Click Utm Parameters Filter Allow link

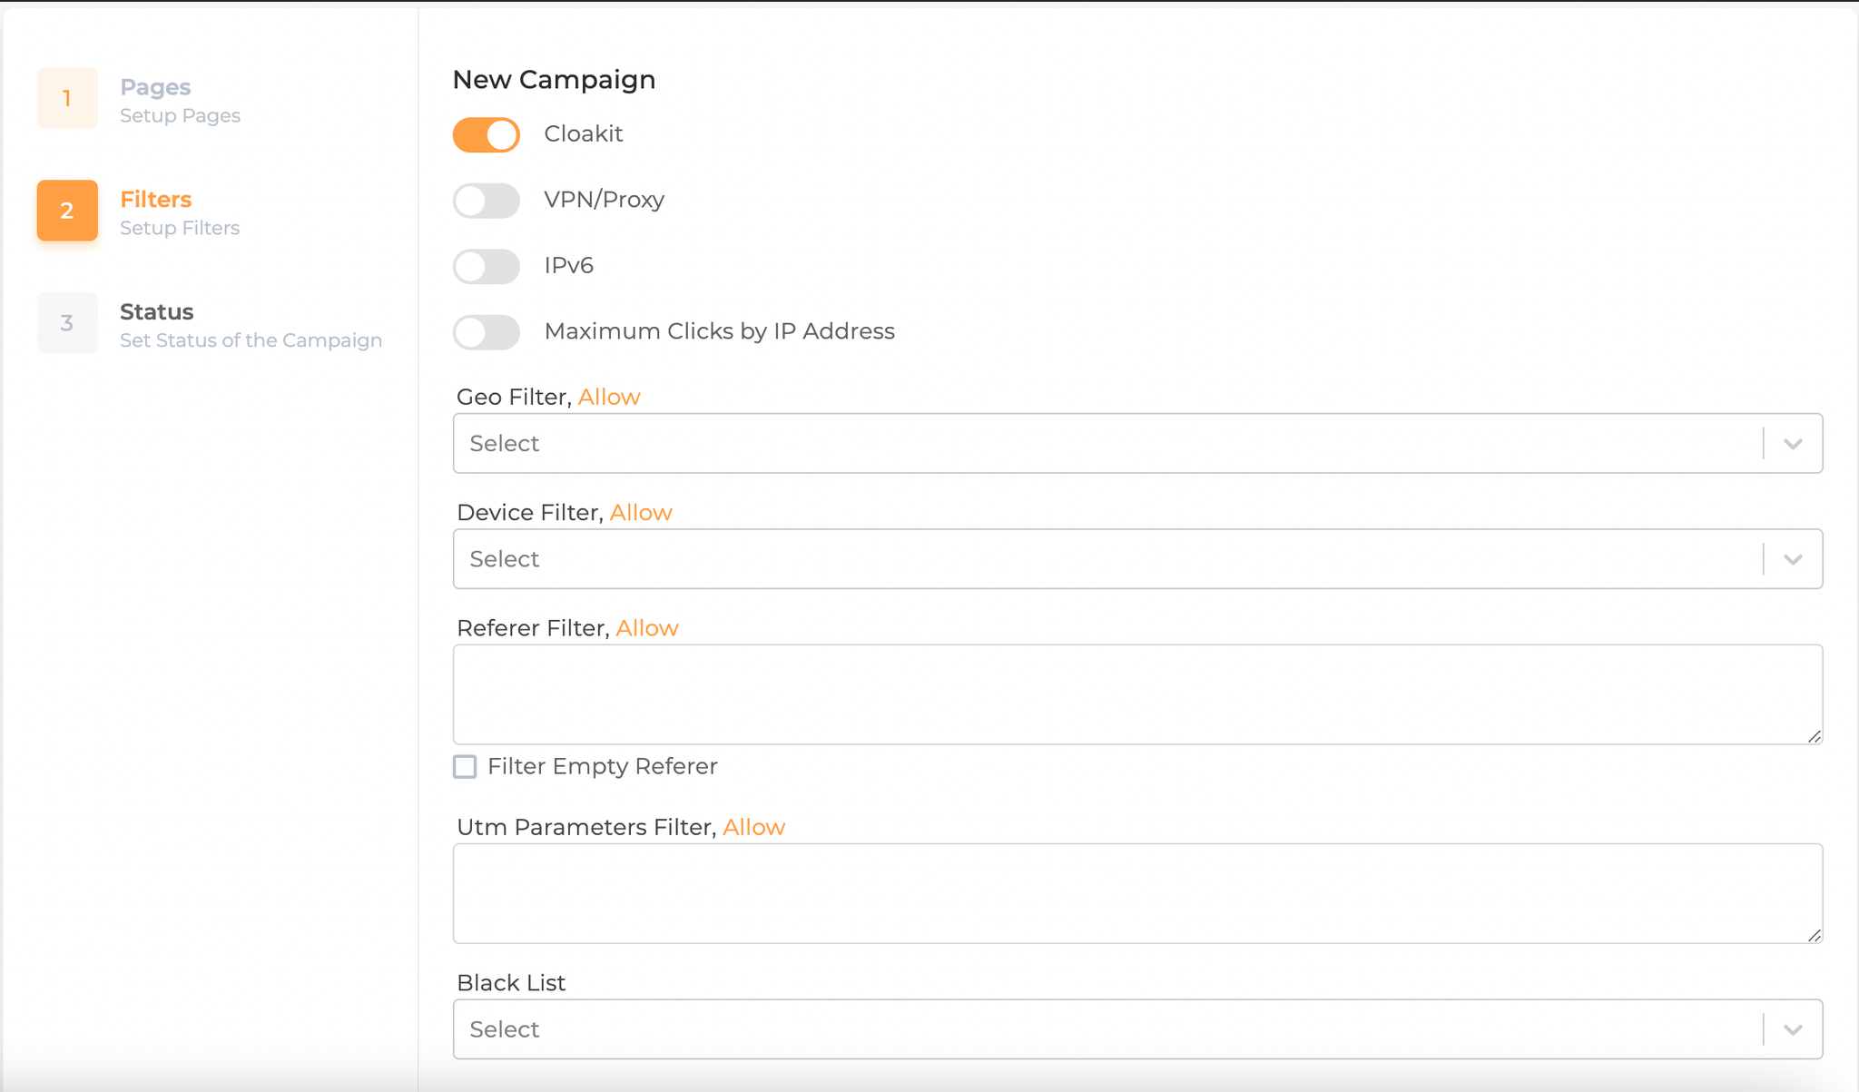753,827
